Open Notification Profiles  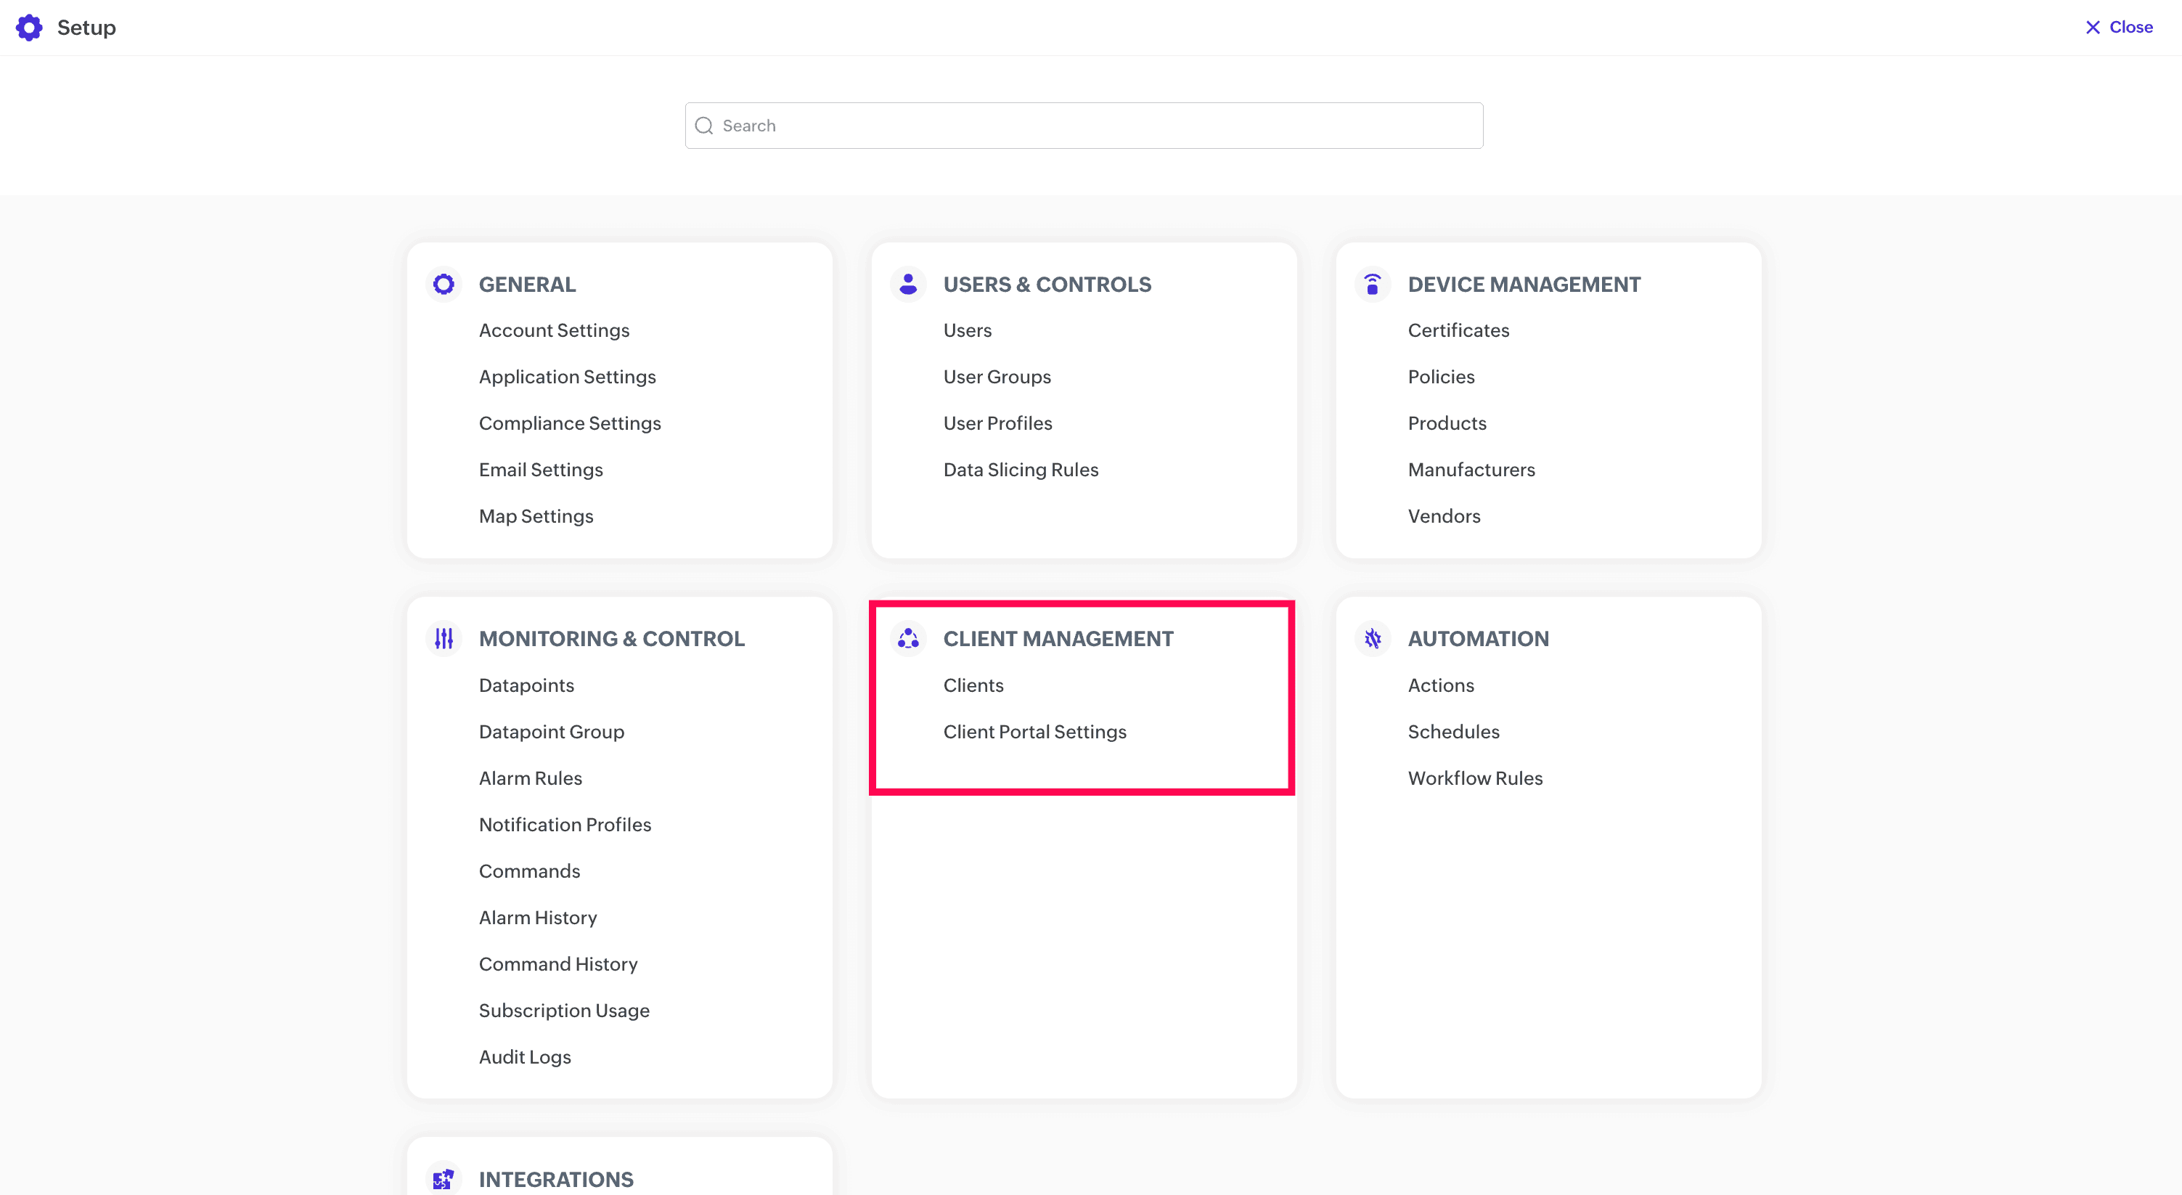click(x=564, y=824)
